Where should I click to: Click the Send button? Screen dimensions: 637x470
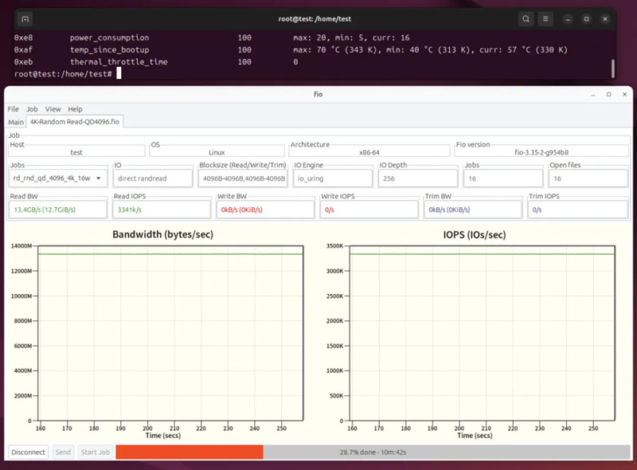63,452
